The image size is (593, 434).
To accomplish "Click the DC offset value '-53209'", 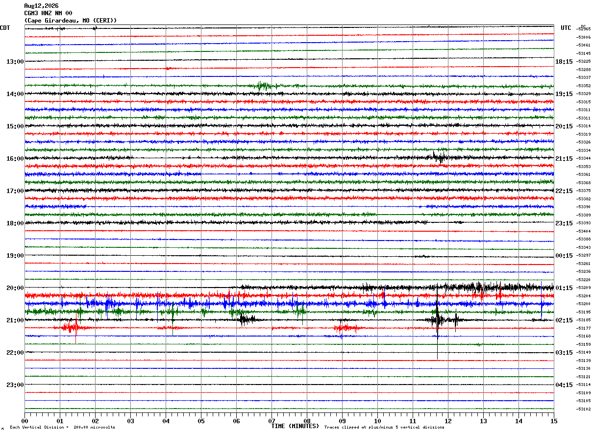I will [x=583, y=288].
